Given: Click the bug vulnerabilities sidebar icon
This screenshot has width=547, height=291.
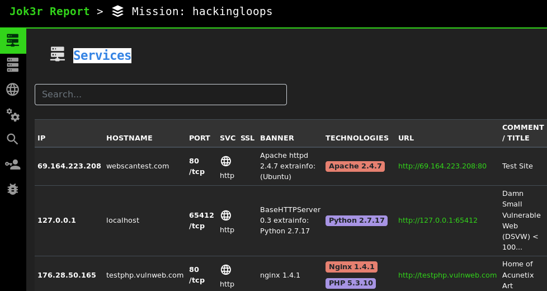Looking at the screenshot, I should point(13,189).
